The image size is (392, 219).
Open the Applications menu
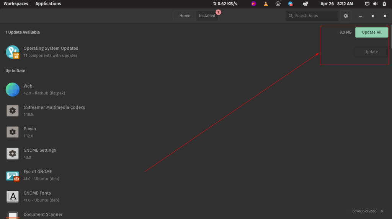(48, 4)
